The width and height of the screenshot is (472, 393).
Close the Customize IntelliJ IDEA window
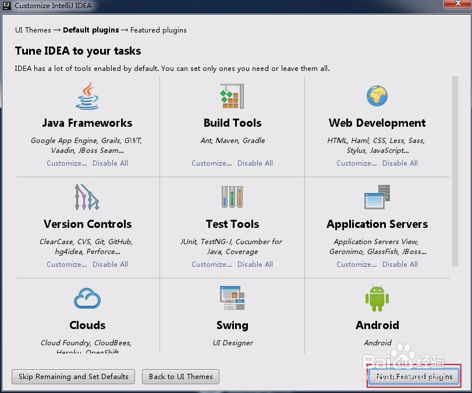coord(457,3)
